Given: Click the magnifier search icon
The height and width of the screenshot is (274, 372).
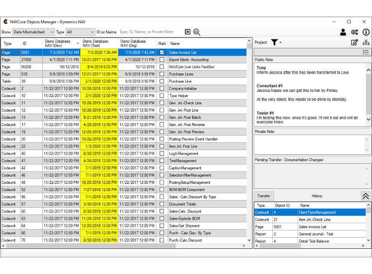Looking at the screenshot, I should pyautogui.click(x=197, y=32).
